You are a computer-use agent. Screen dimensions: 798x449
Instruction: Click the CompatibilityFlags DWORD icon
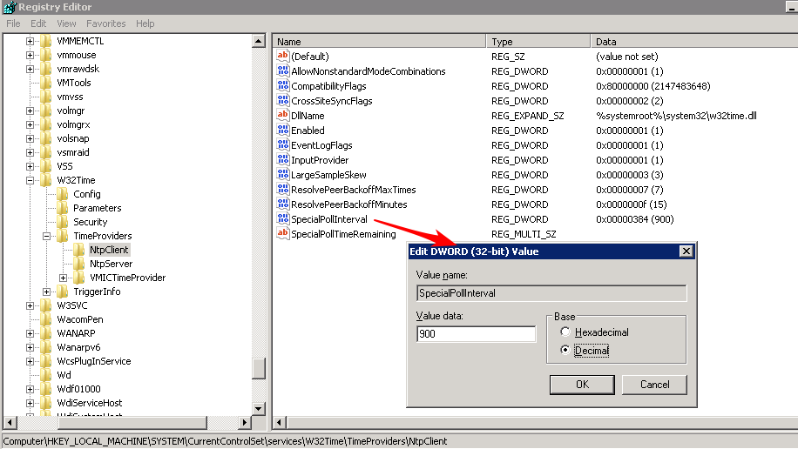coord(282,86)
